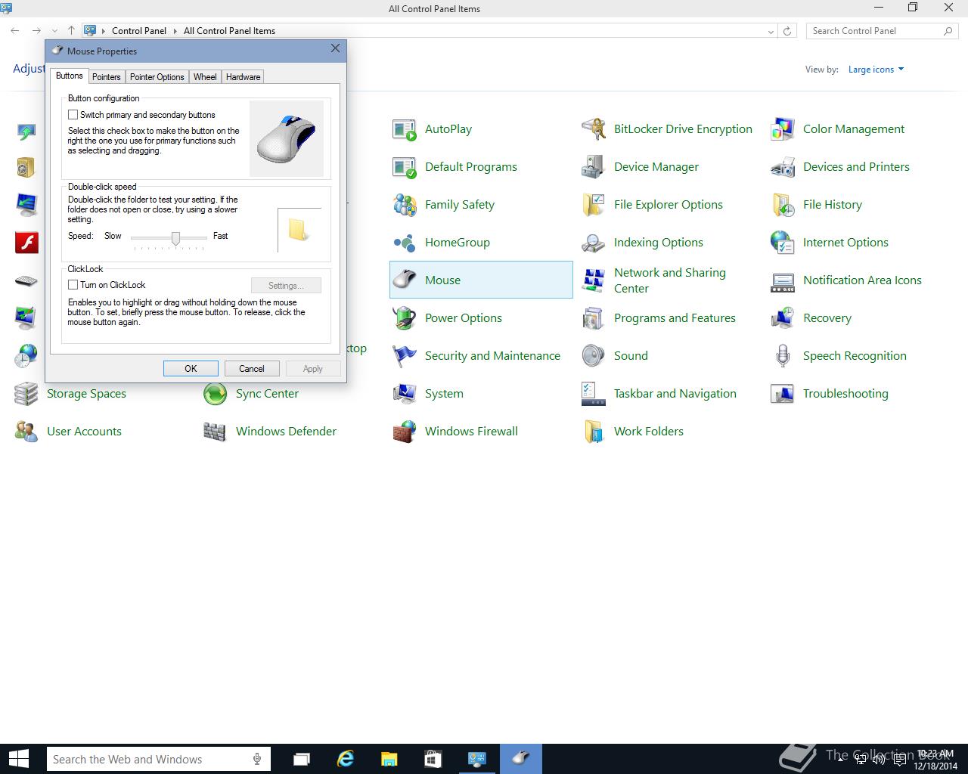Screen dimensions: 968x774
Task: Open Internet Options icon
Action: click(x=783, y=243)
